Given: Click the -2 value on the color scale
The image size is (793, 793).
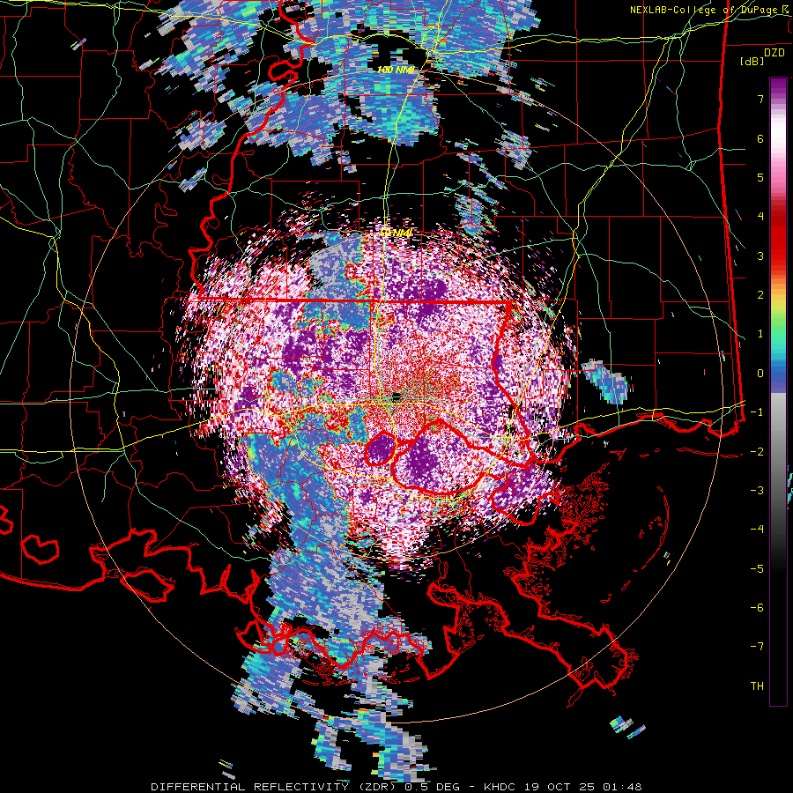Looking at the screenshot, I should click(757, 451).
